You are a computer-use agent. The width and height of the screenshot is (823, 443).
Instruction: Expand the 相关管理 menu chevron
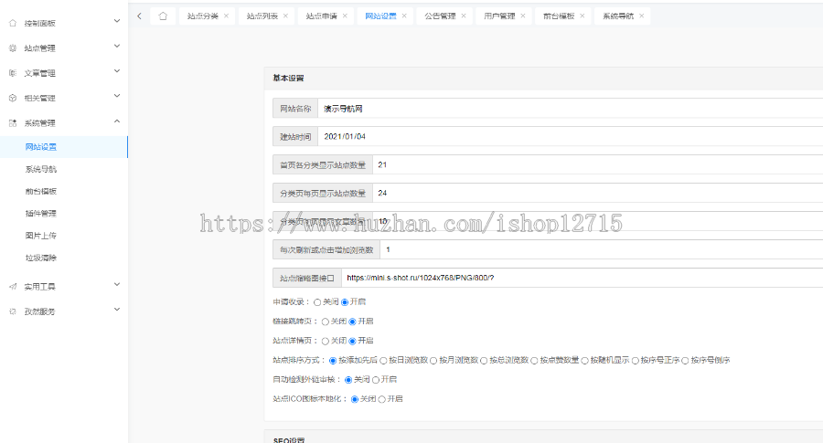tap(117, 96)
